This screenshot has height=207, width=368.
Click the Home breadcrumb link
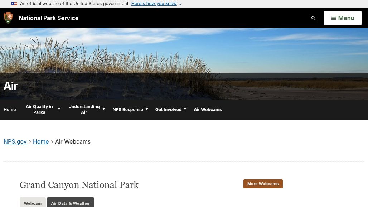41,141
